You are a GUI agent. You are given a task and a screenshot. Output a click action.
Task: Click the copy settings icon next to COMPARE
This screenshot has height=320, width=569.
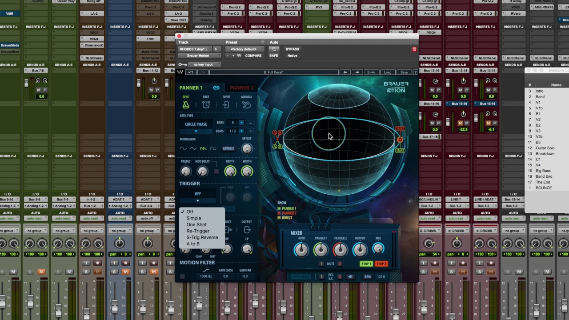pyautogui.click(x=239, y=56)
